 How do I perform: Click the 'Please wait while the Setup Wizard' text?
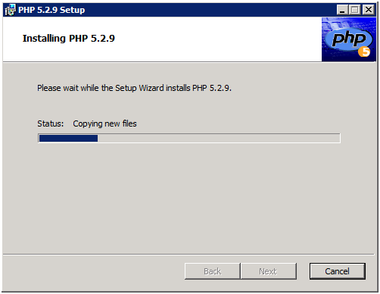[101, 88]
